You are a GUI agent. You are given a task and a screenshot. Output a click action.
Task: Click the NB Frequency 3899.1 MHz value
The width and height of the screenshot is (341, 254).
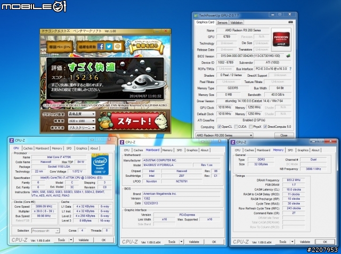(313, 169)
